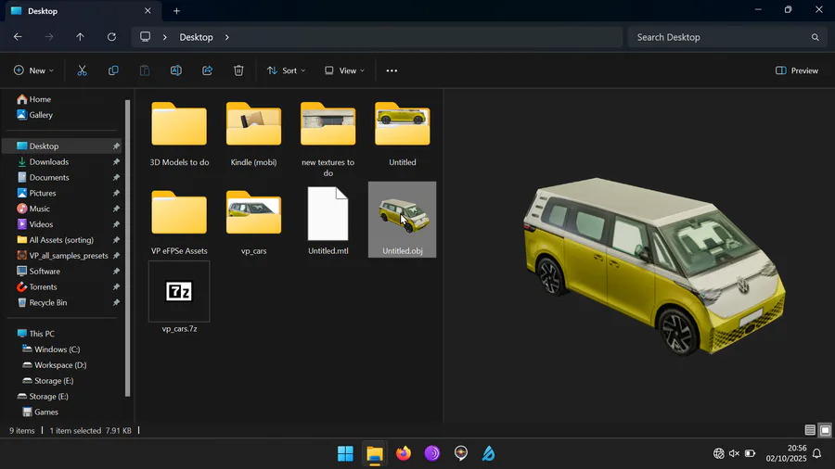Viewport: 835px width, 469px height.
Task: Click the navigation pane scrollbar
Action: pyautogui.click(x=127, y=247)
